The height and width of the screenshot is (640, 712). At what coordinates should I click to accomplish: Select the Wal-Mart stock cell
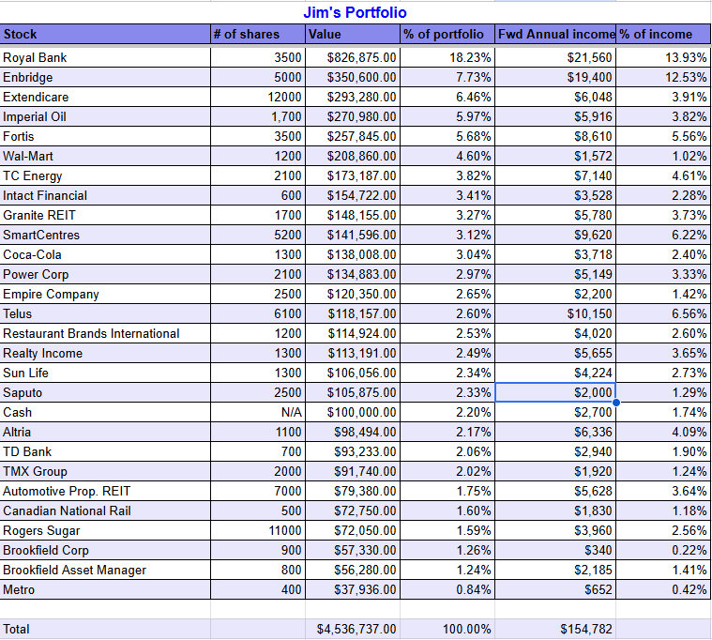click(105, 157)
